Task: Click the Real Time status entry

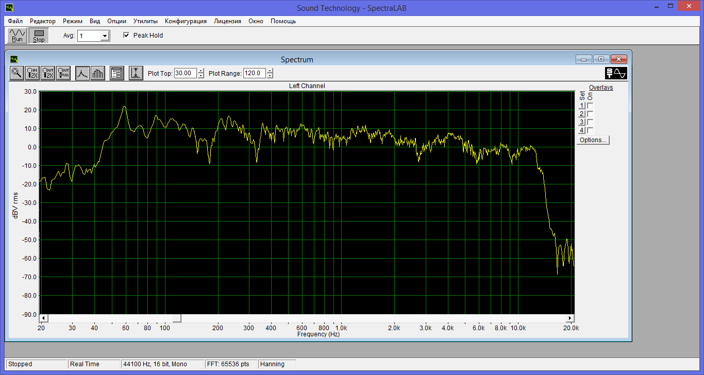Action: pyautogui.click(x=94, y=364)
